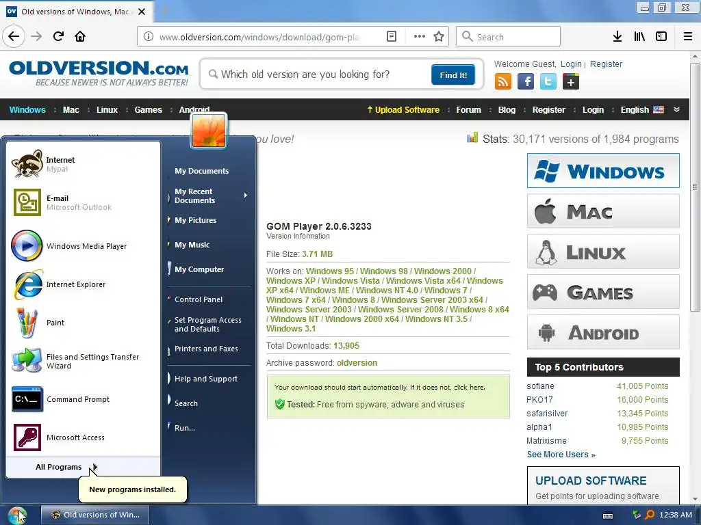
Task: Reload the current page
Action: 58,36
